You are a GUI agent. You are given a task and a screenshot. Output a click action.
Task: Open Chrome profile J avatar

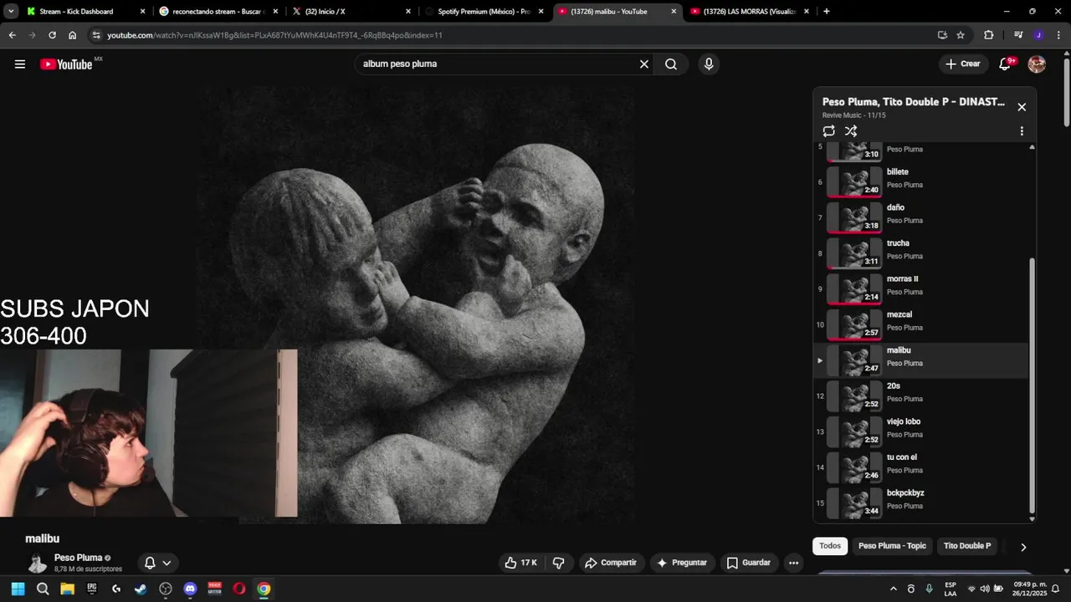1038,35
